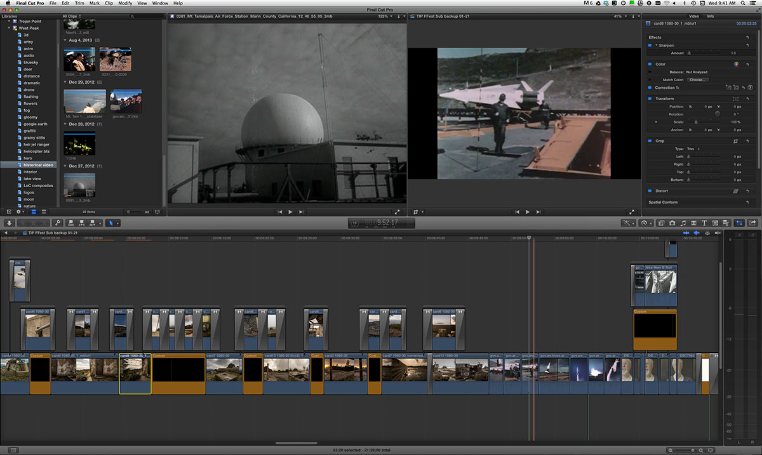Disable the Crop checkbox
The image size is (762, 455).
click(650, 141)
